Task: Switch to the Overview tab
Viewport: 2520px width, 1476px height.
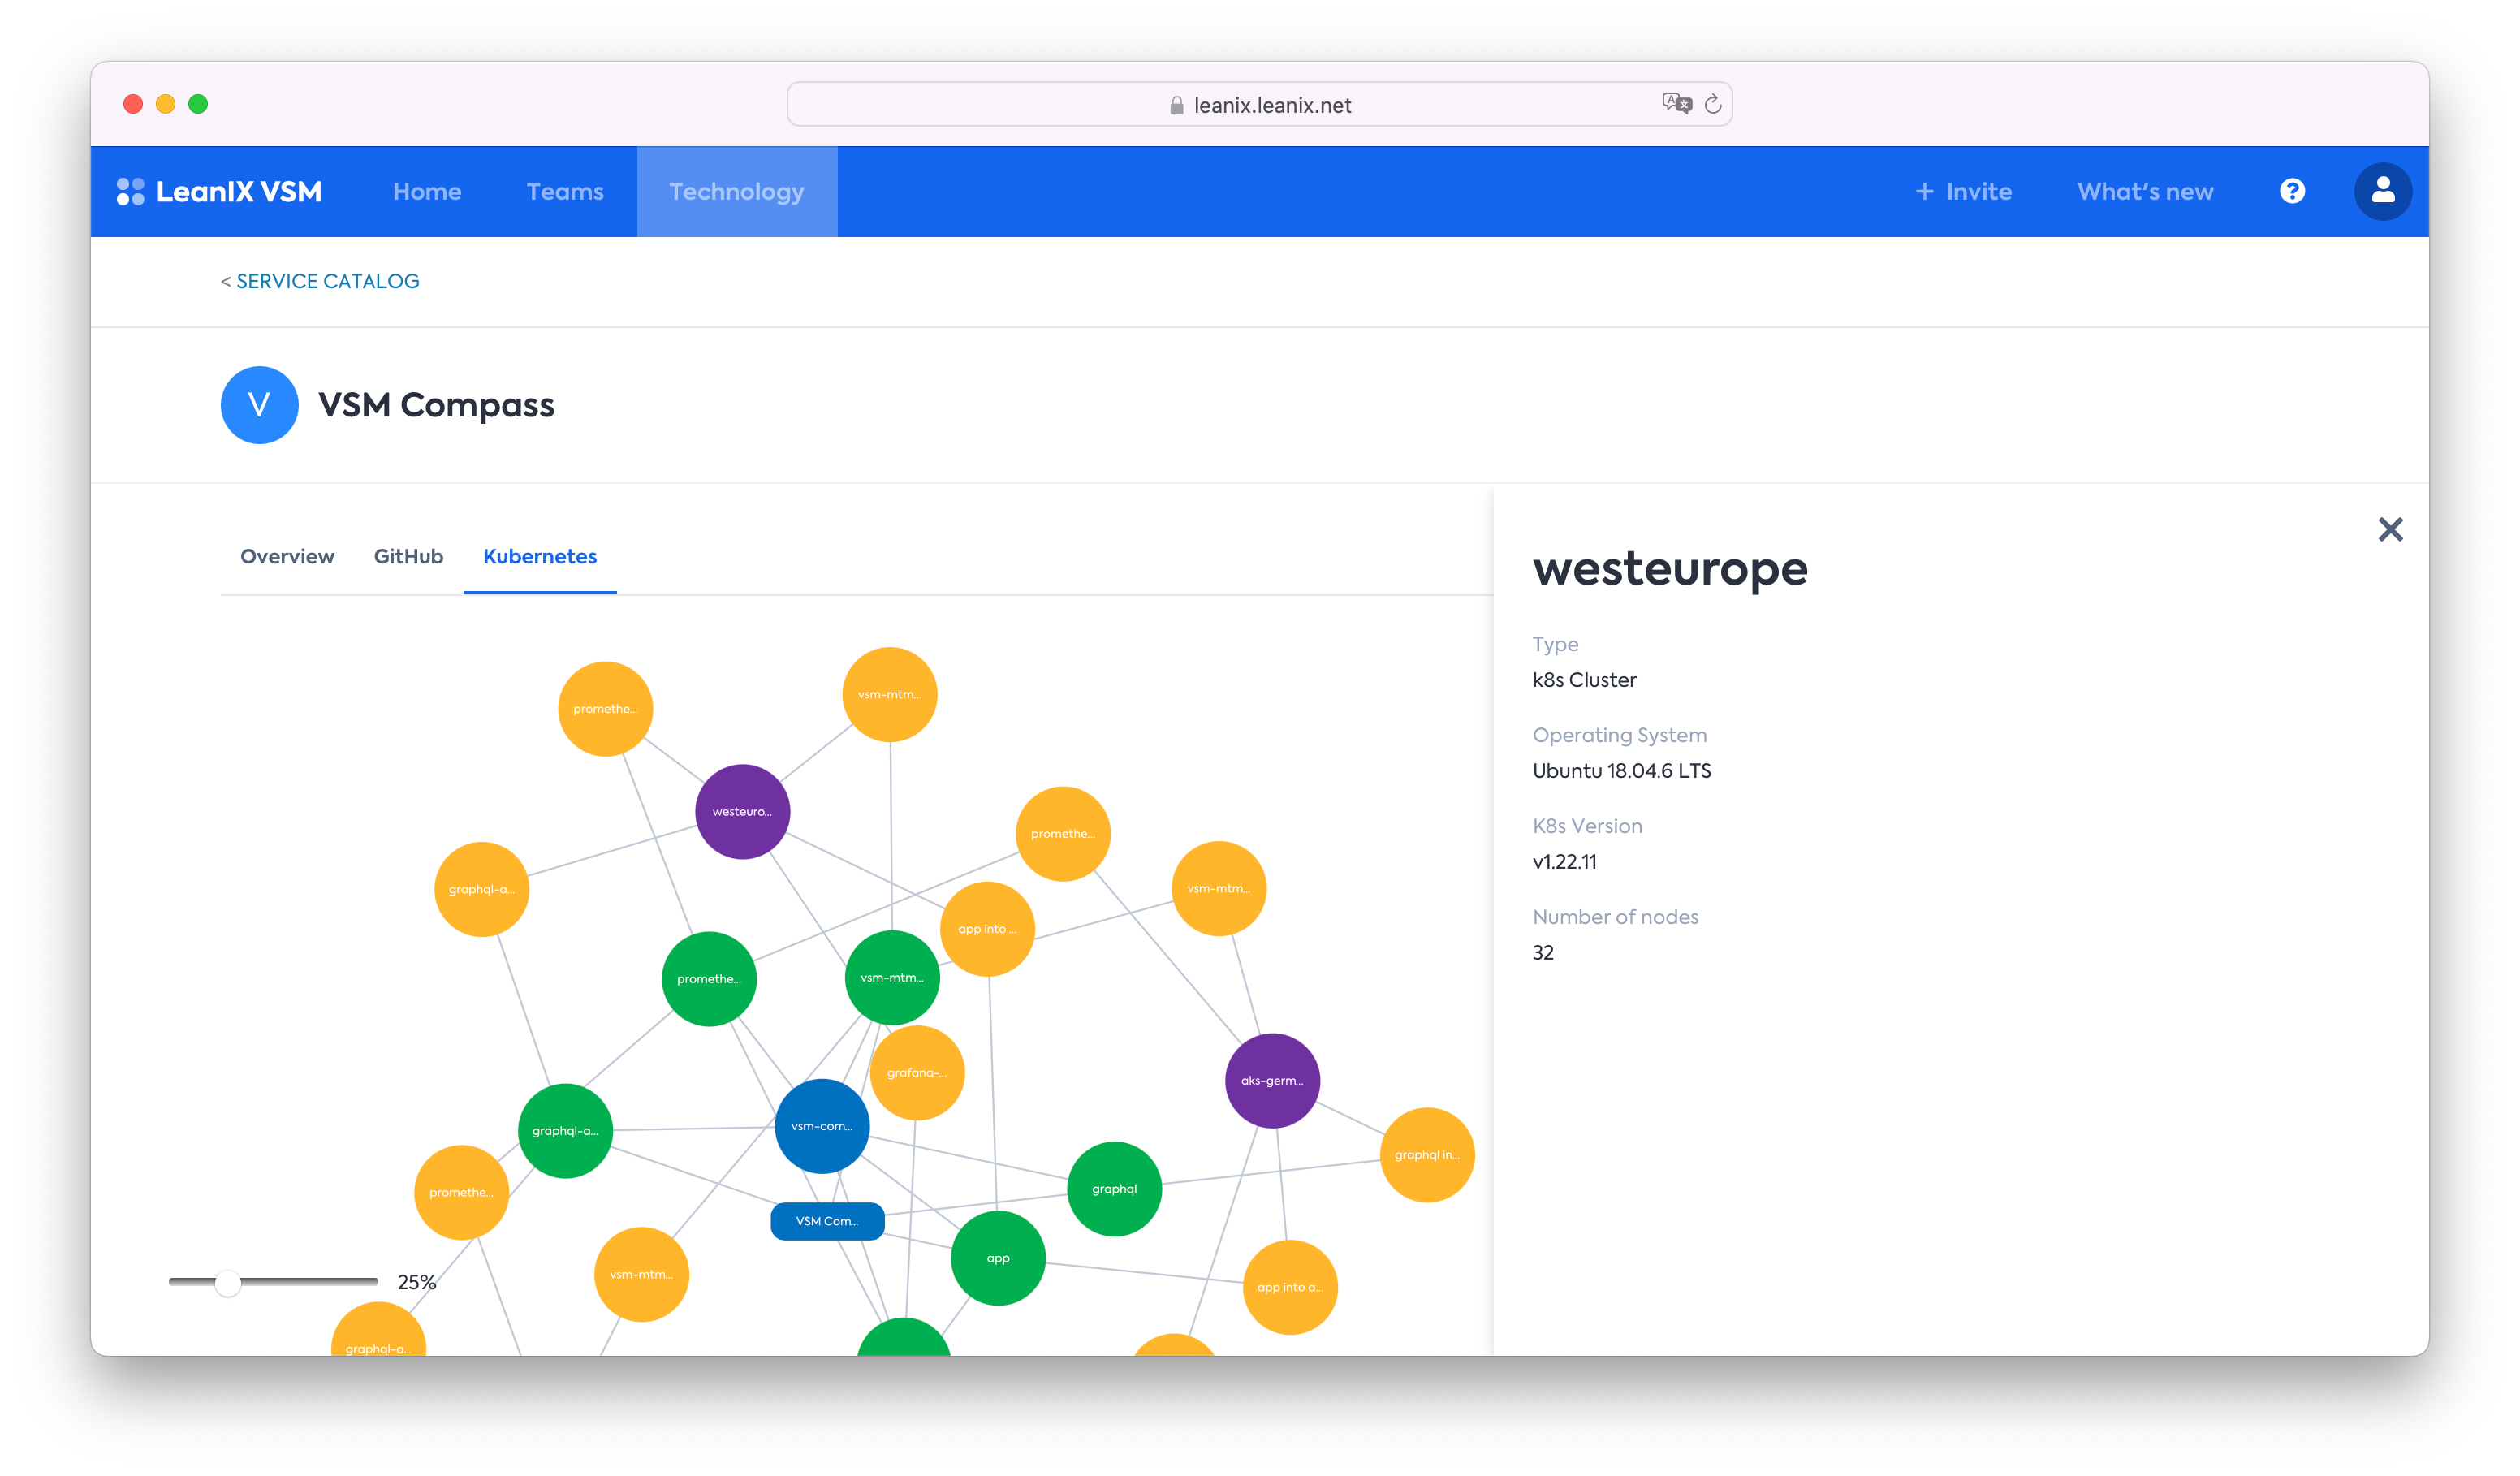Action: click(287, 556)
